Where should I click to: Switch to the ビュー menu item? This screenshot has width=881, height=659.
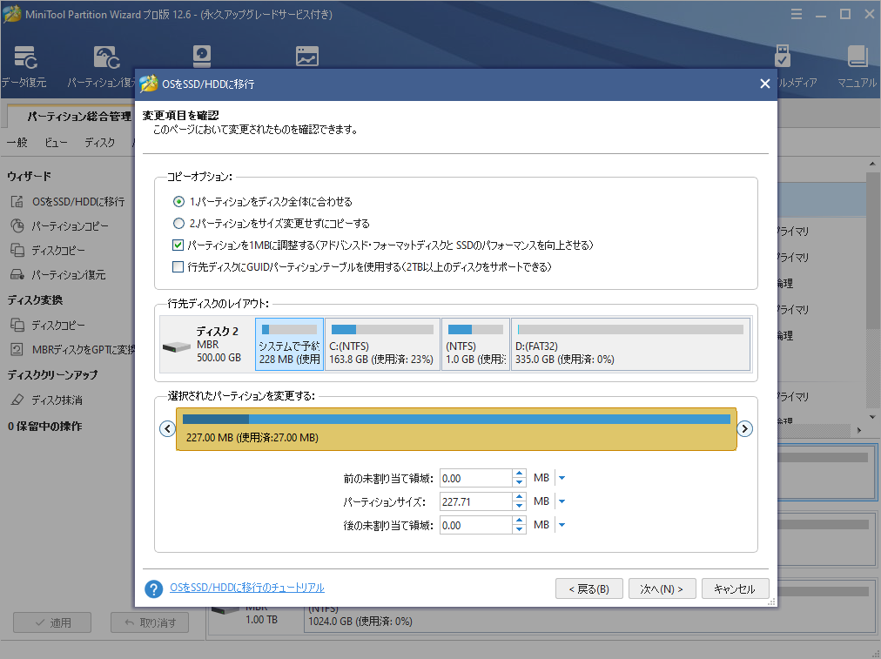[x=56, y=142]
